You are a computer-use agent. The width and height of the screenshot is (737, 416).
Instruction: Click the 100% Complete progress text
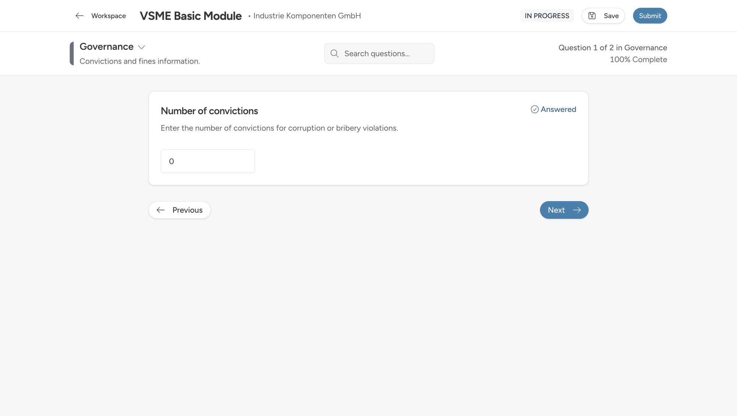tap(638, 60)
